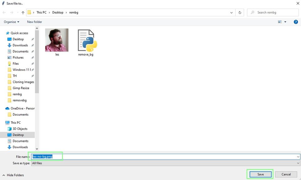Go back using the back arrow
Screen dimensions: 301x180
tap(4, 12)
